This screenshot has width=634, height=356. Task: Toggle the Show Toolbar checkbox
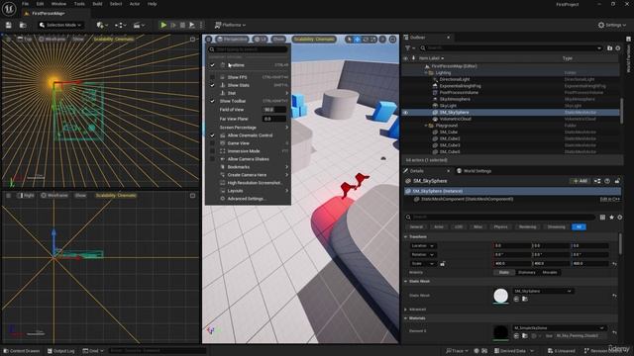click(x=212, y=101)
